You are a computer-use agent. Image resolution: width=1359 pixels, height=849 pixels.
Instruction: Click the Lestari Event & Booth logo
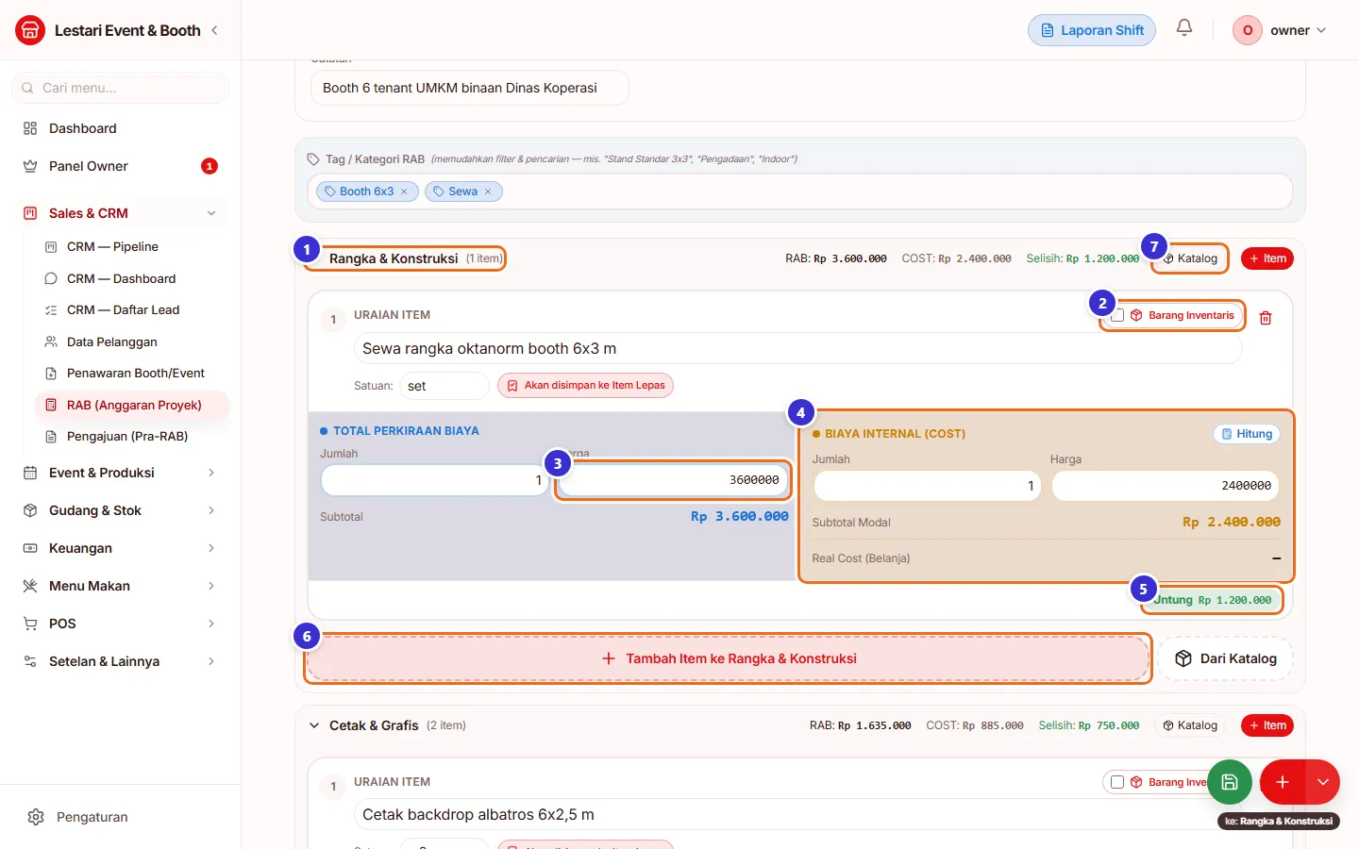30,30
